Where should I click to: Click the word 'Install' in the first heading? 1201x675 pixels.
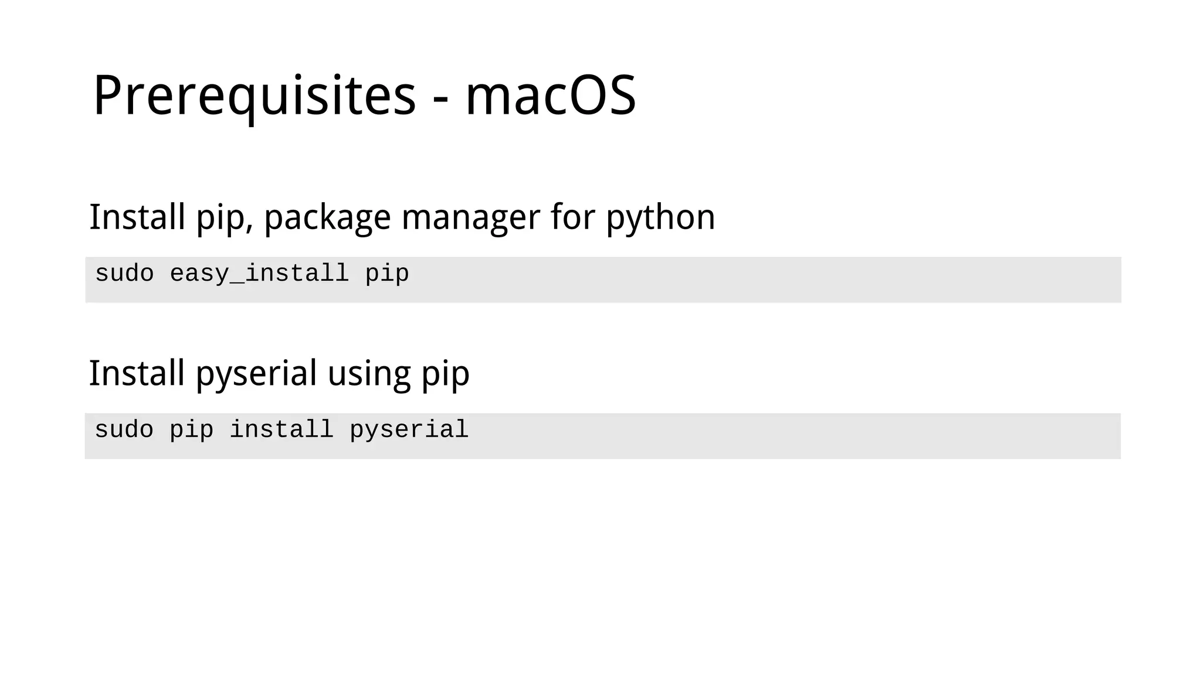tap(137, 217)
